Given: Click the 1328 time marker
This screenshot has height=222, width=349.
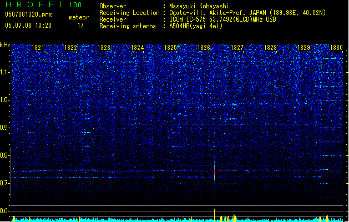Looking at the screenshot, I should (x=270, y=48).
